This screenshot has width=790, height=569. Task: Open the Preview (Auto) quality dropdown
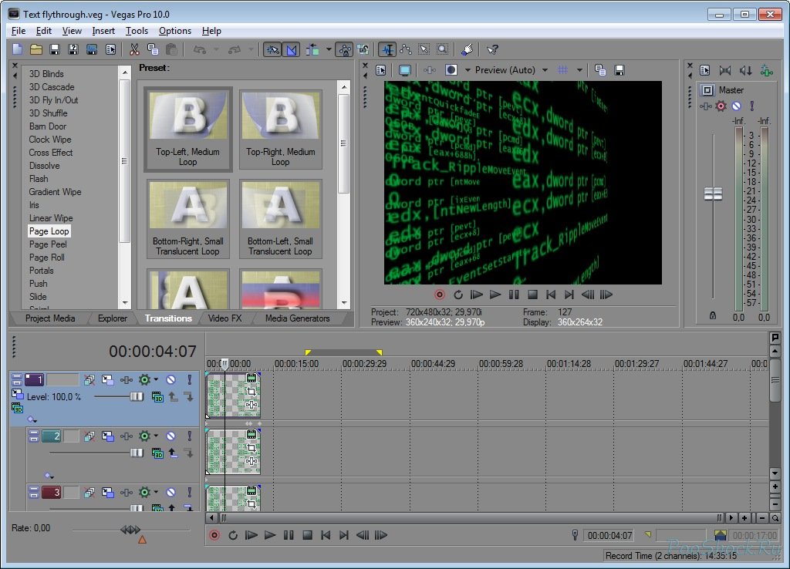545,70
